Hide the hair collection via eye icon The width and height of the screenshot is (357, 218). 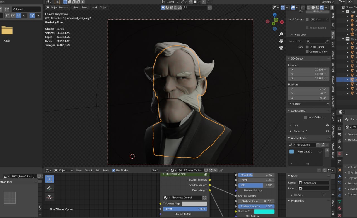pos(327,125)
